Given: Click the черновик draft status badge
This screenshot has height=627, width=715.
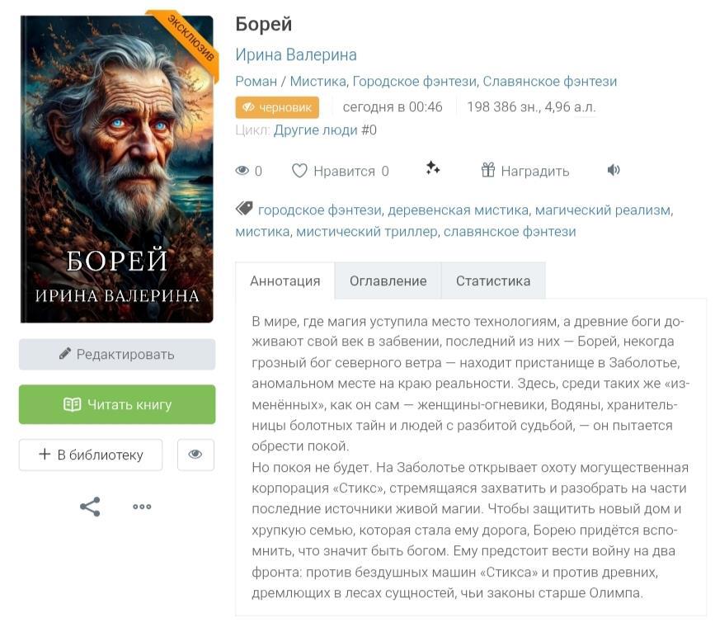Looking at the screenshot, I should pos(277,107).
